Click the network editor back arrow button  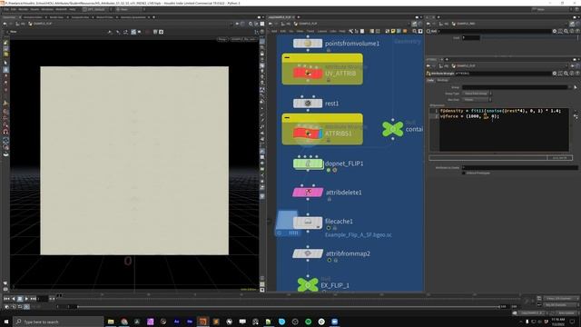click(x=271, y=24)
